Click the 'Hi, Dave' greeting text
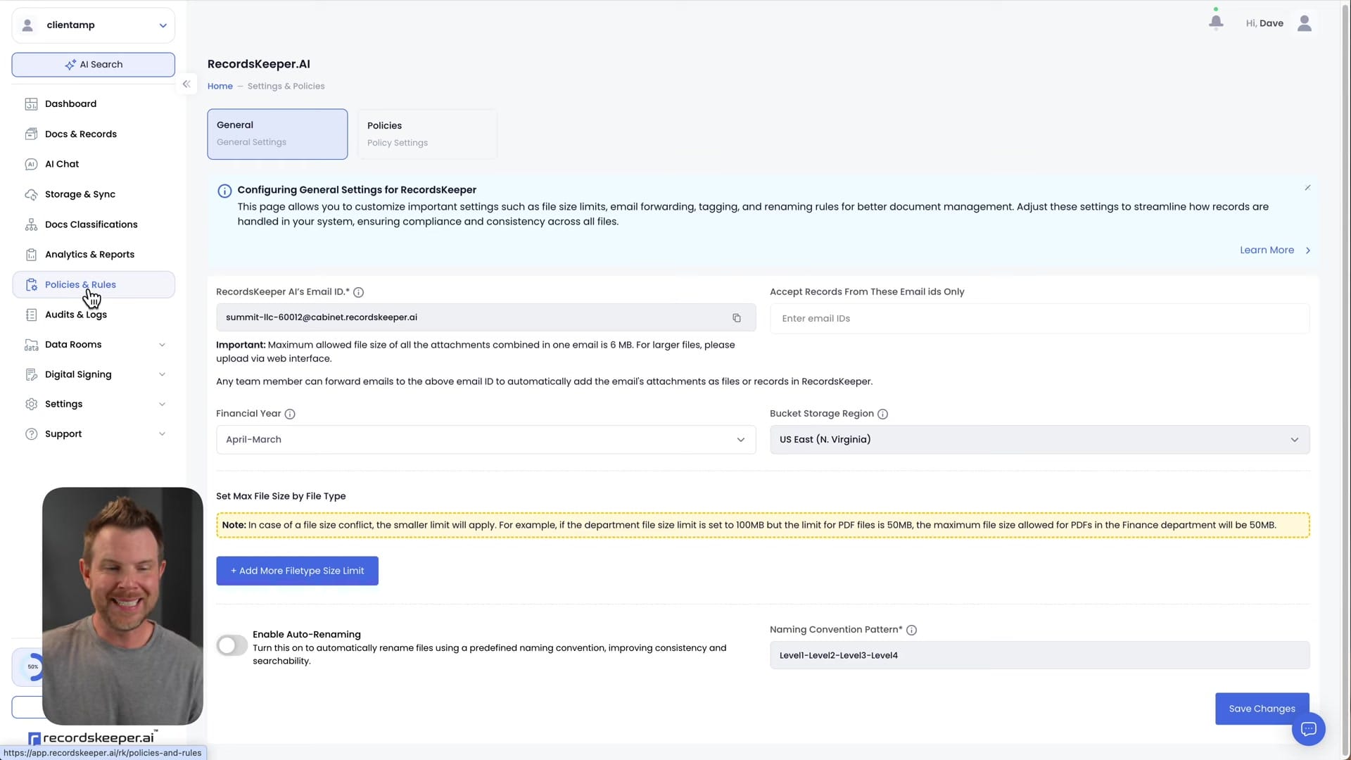The height and width of the screenshot is (760, 1351). point(1264,24)
